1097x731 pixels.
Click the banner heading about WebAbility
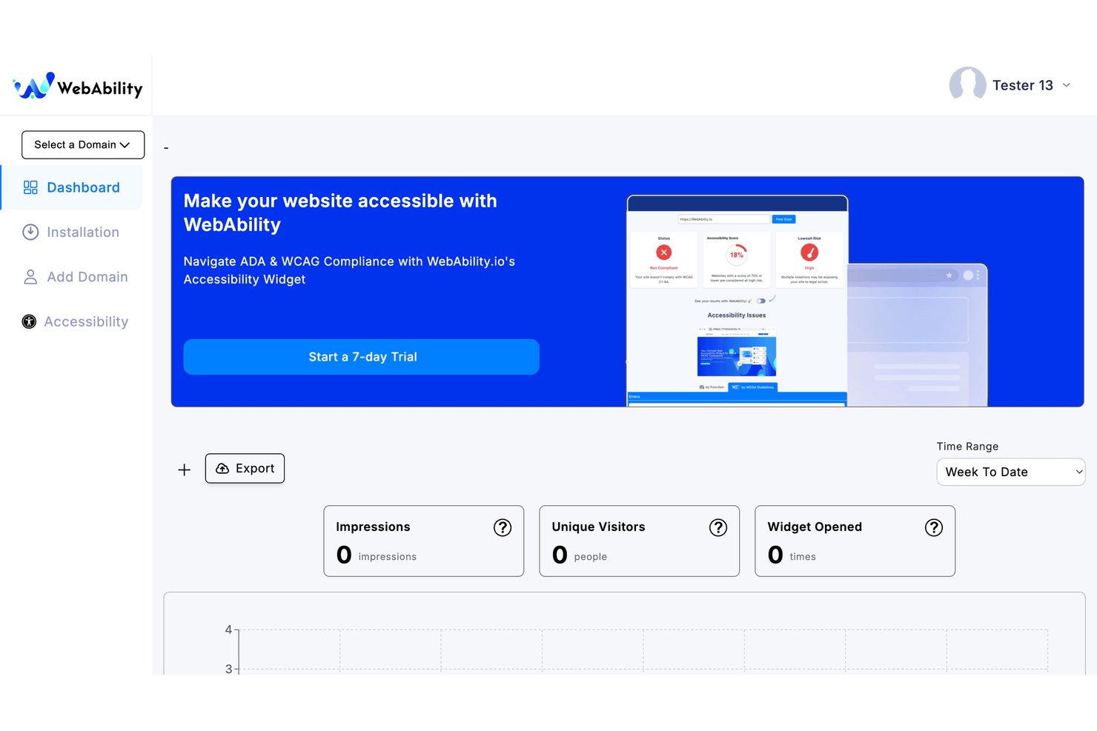pyautogui.click(x=340, y=213)
